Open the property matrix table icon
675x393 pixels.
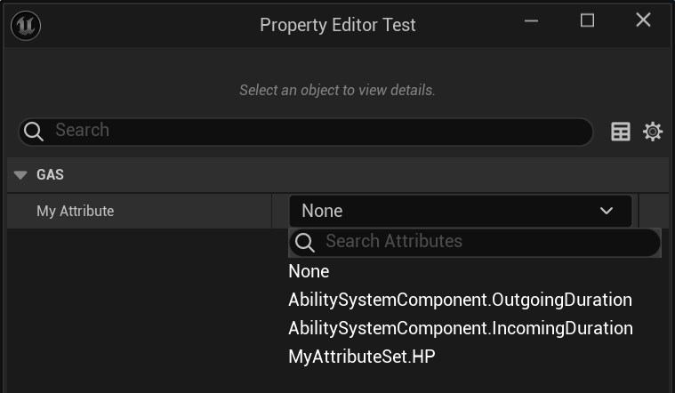click(621, 132)
